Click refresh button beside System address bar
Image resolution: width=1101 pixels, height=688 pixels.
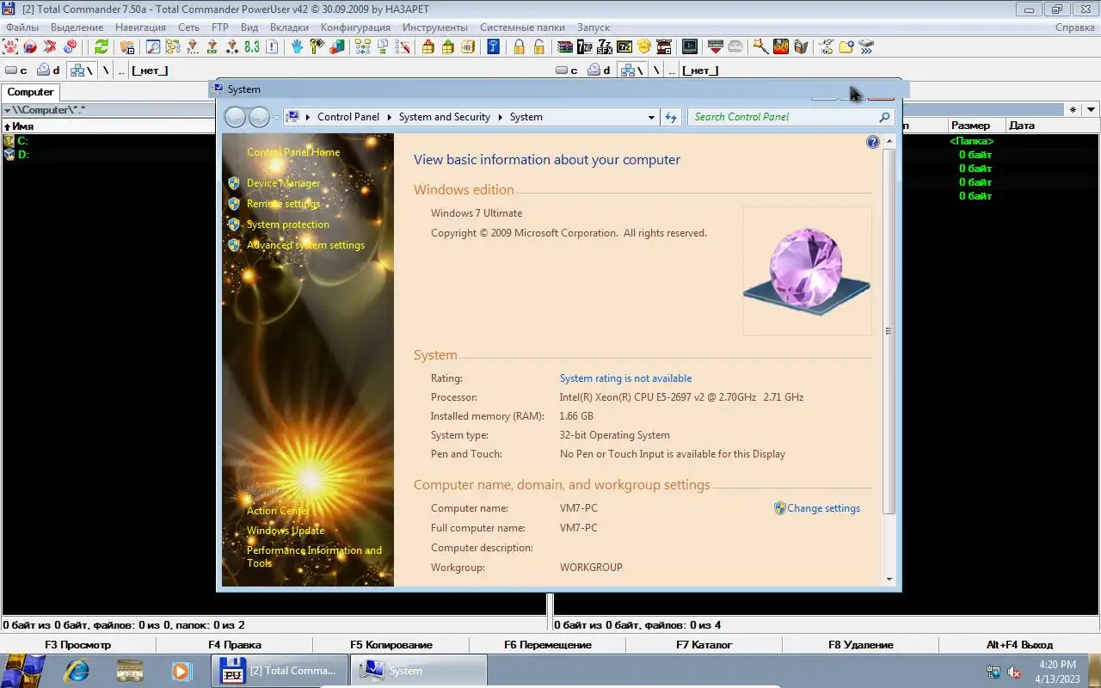(x=672, y=117)
